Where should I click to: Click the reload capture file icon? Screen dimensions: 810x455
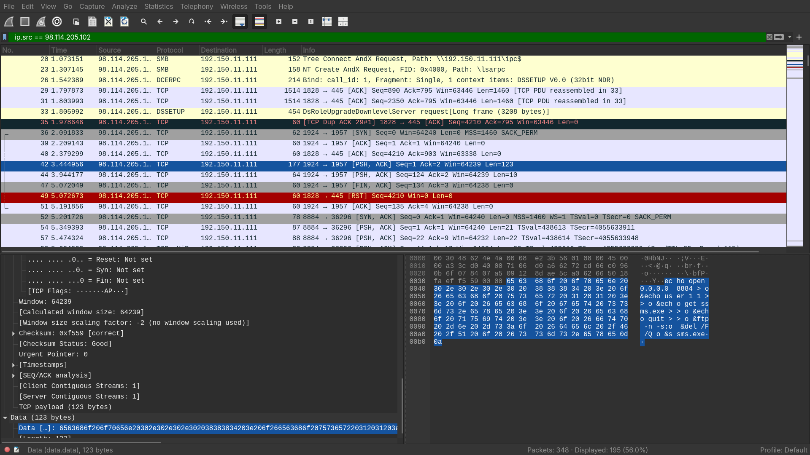click(x=124, y=21)
